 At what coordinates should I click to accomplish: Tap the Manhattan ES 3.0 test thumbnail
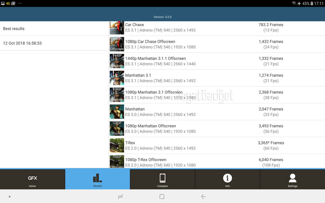click(117, 112)
